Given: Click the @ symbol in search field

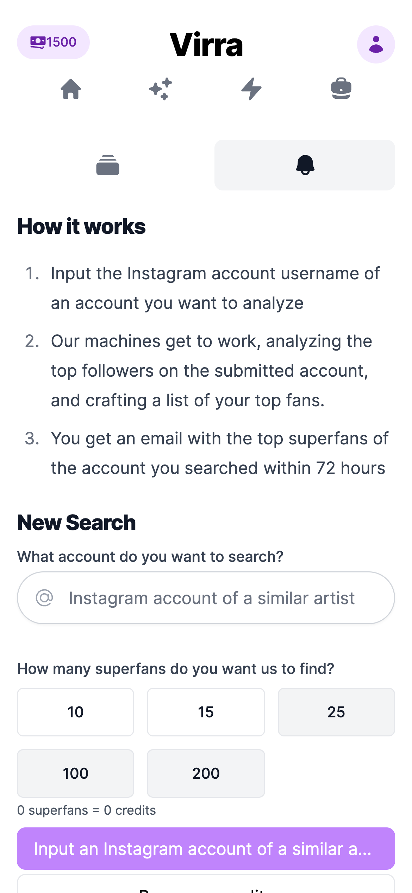Looking at the screenshot, I should [44, 598].
